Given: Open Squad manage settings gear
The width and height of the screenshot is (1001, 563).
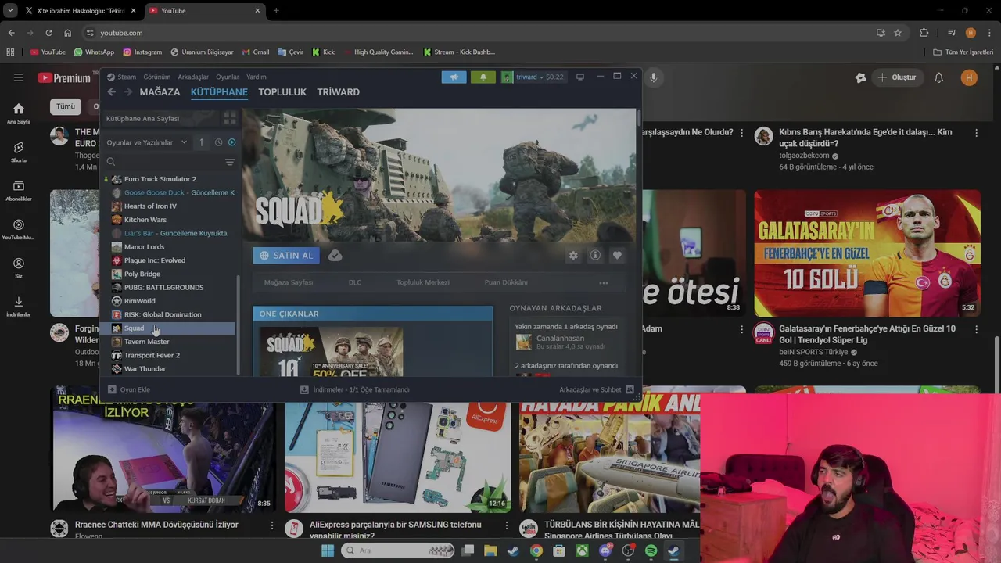Looking at the screenshot, I should coord(573,256).
